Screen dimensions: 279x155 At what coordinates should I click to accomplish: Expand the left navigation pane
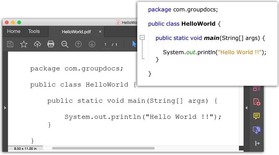coord(5,108)
